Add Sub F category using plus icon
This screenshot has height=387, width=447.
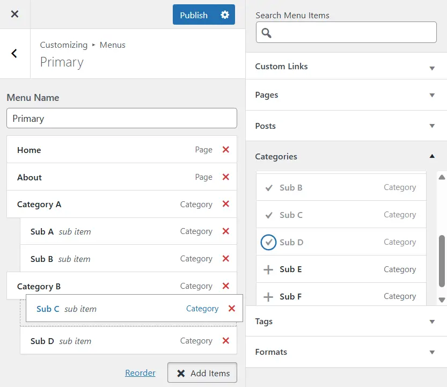[268, 296]
